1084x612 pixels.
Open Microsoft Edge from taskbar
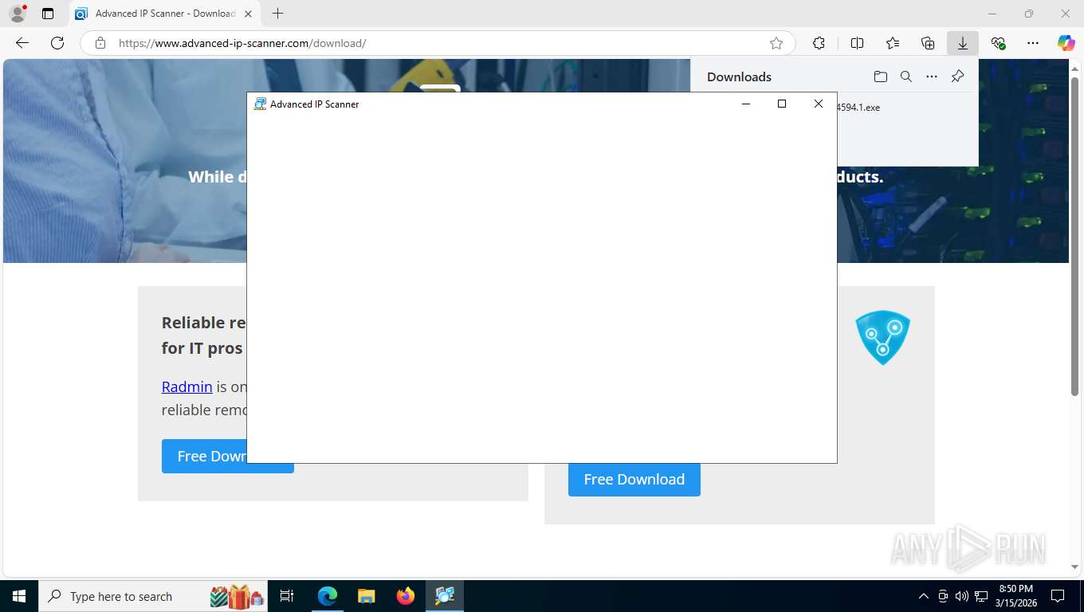point(328,596)
